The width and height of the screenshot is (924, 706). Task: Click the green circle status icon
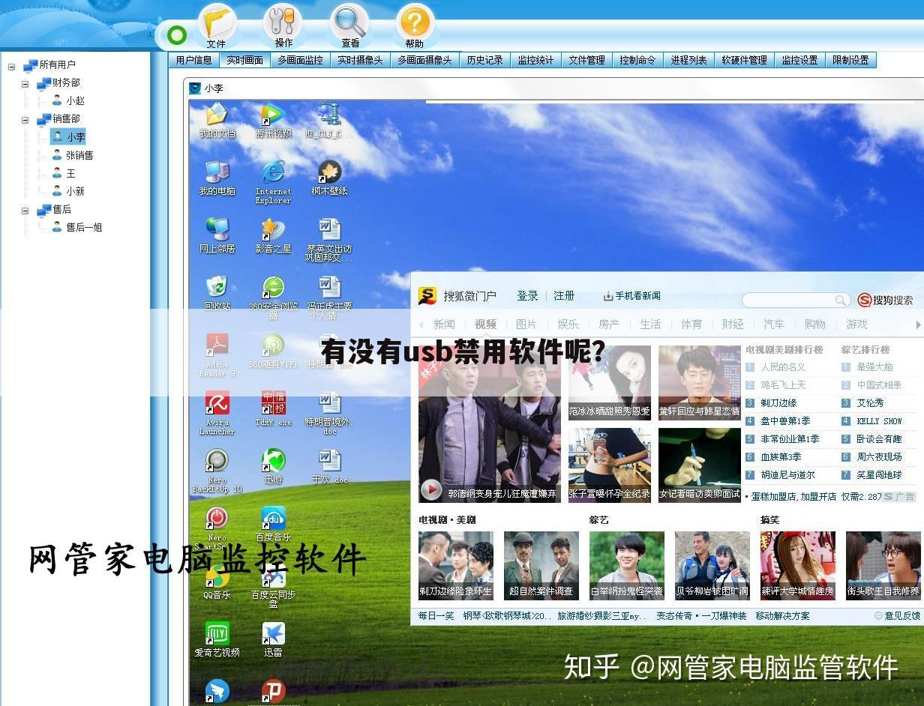pos(177,34)
